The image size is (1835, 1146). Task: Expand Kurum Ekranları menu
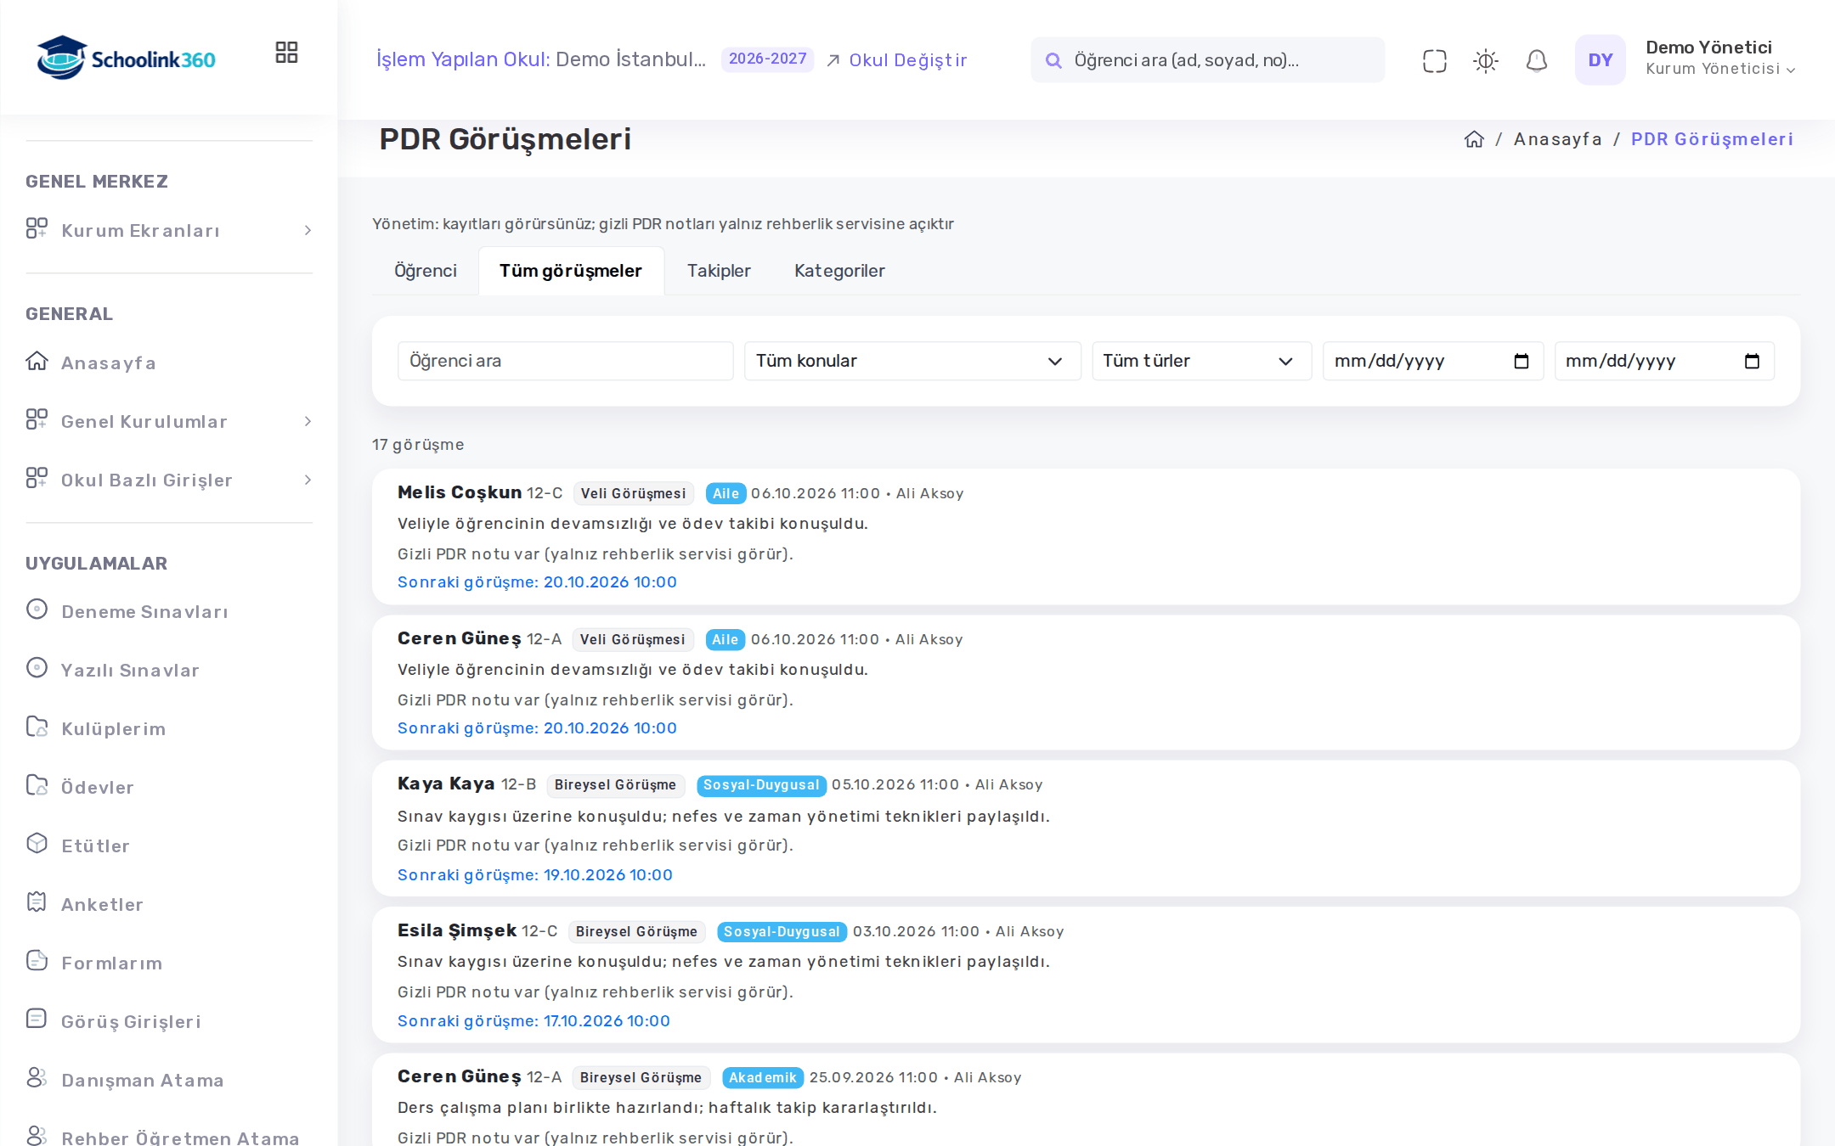click(169, 230)
